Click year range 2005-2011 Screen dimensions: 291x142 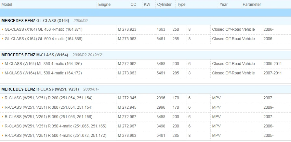(272, 64)
